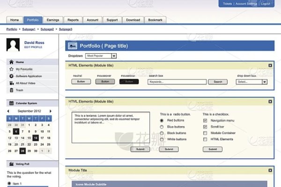Viewport: 281px width, 187px height.
Task: Click the Keywords search input field
Action: (x=177, y=82)
